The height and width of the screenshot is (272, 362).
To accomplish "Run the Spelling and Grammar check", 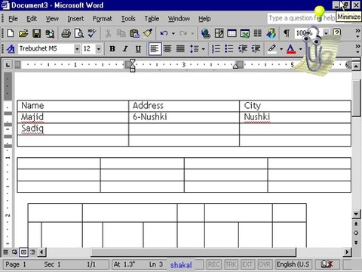I will 92,33.
